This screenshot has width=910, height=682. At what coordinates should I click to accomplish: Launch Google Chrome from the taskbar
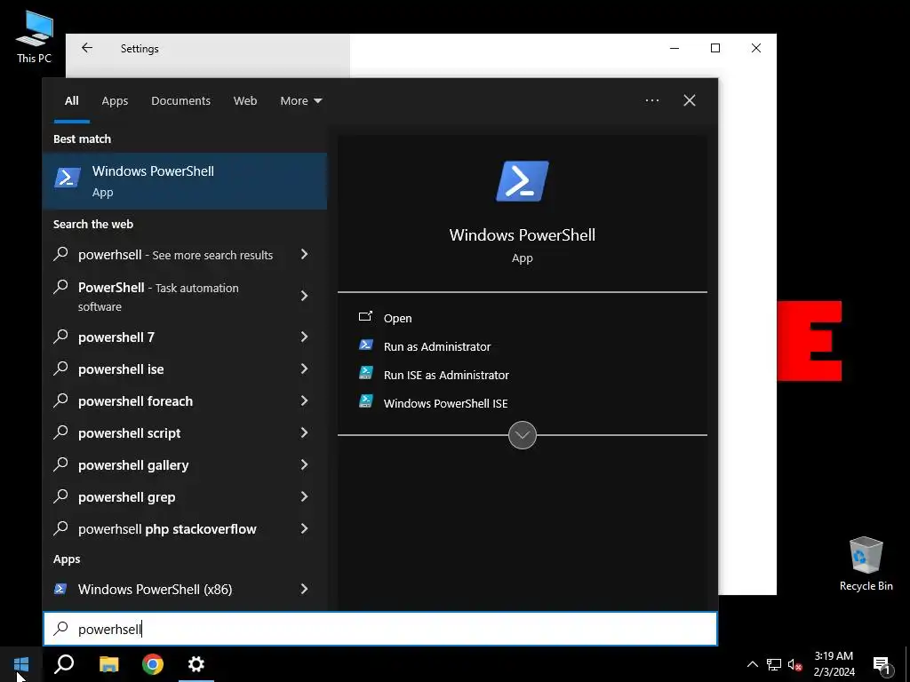(153, 664)
